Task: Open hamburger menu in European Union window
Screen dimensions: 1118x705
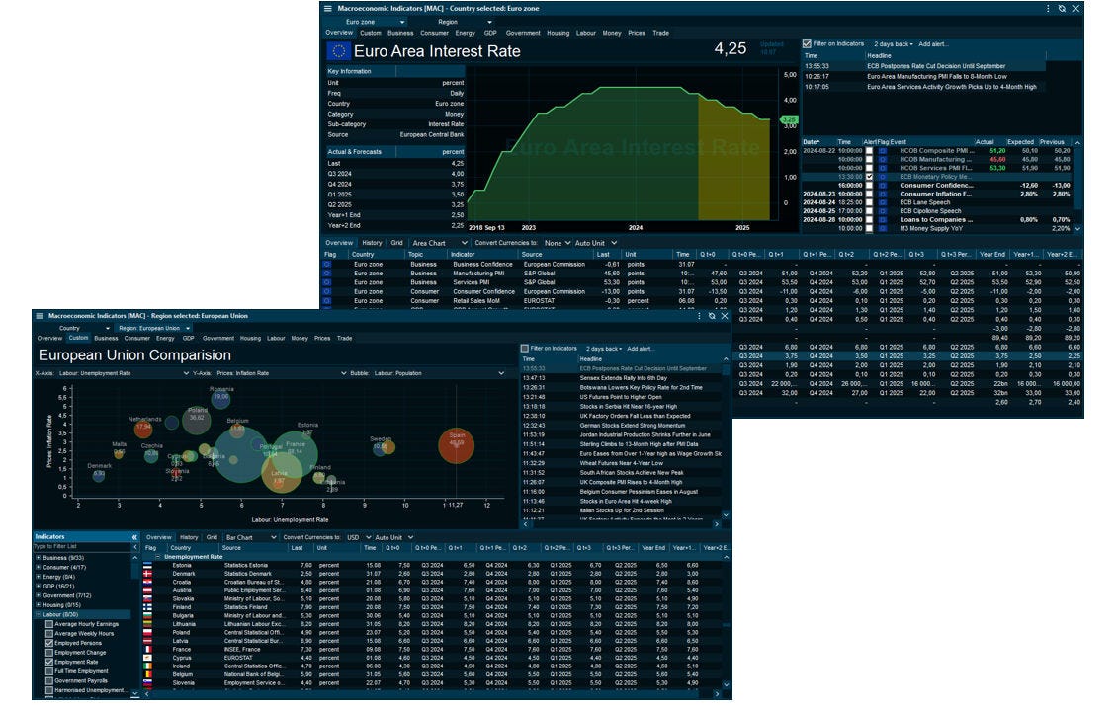Action: [x=41, y=315]
